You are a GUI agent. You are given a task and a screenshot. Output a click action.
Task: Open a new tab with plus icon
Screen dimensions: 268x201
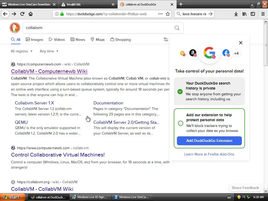pos(181,4)
